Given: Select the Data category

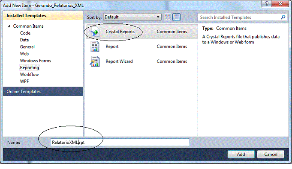Looking at the screenshot, I should pyautogui.click(x=24, y=40).
